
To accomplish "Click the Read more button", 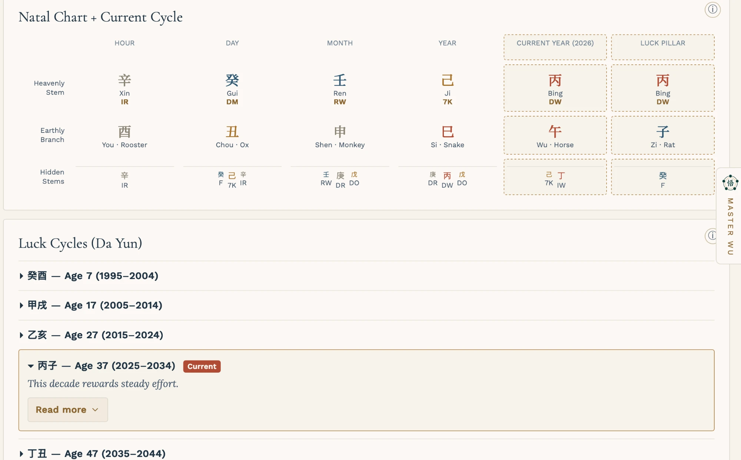I will tap(67, 410).
